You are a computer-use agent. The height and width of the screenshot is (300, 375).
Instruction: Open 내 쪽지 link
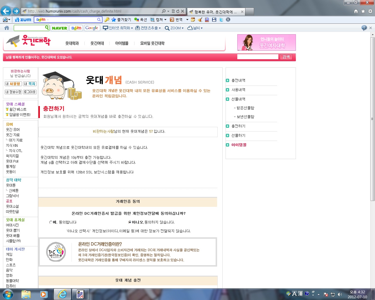30,84
